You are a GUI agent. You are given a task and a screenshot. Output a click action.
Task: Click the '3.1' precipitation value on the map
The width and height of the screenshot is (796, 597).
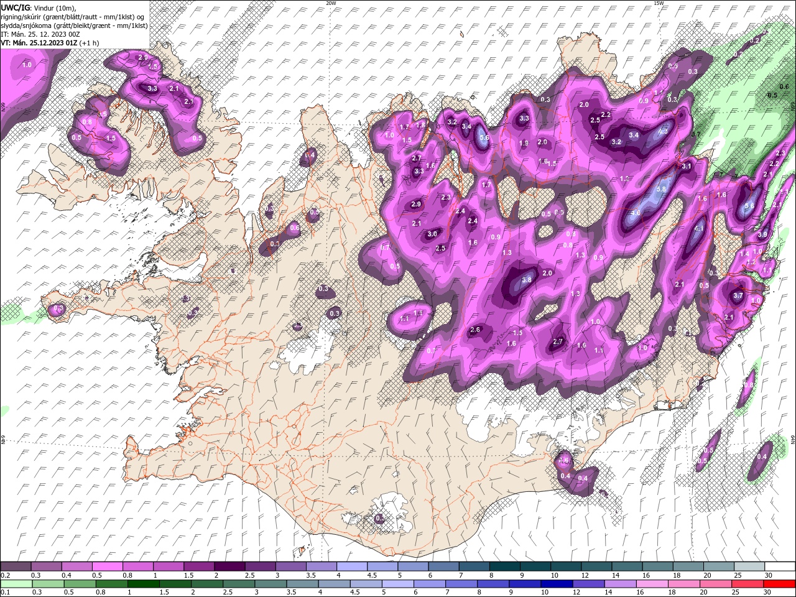(x=687, y=166)
